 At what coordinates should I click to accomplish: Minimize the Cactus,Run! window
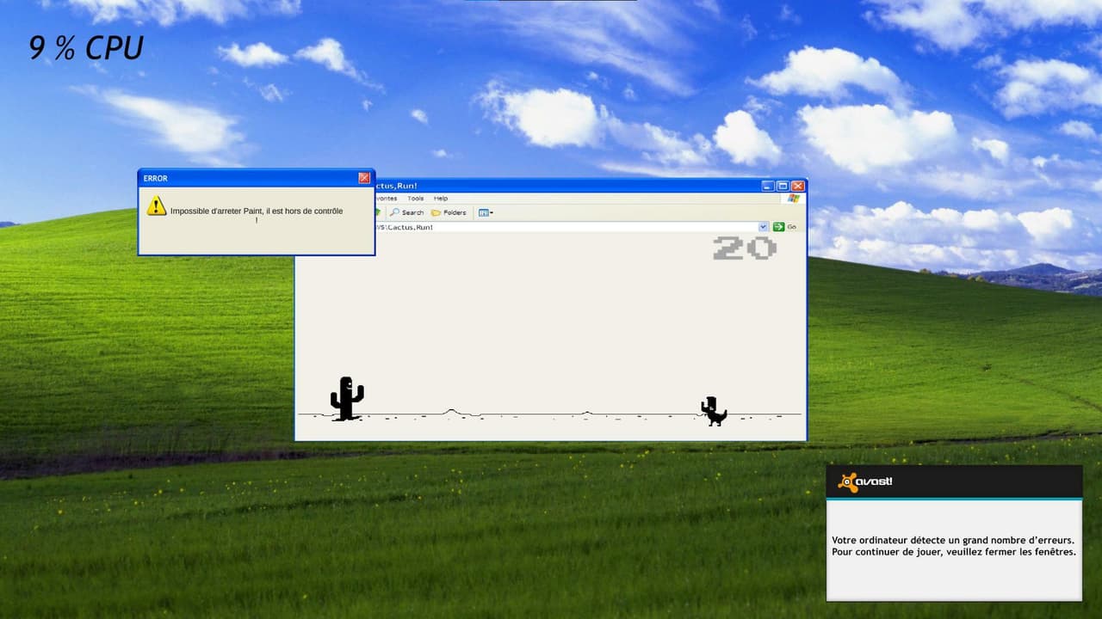pyautogui.click(x=768, y=186)
